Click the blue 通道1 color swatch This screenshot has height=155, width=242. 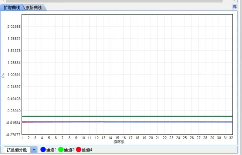(x=43, y=150)
